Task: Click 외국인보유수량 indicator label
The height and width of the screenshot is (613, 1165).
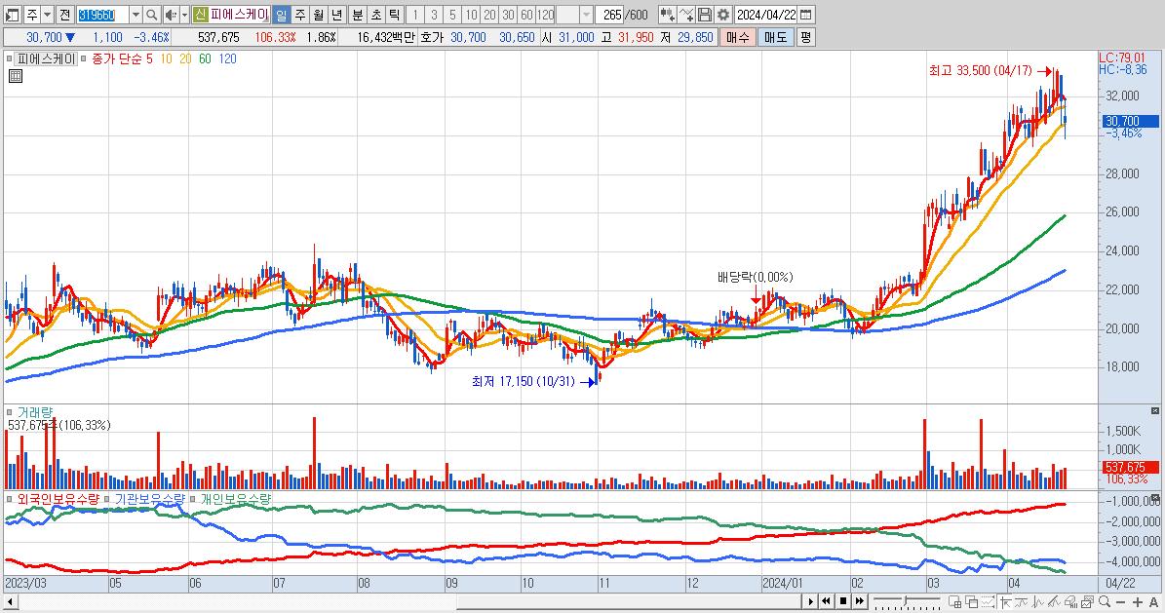Action: 58,499
